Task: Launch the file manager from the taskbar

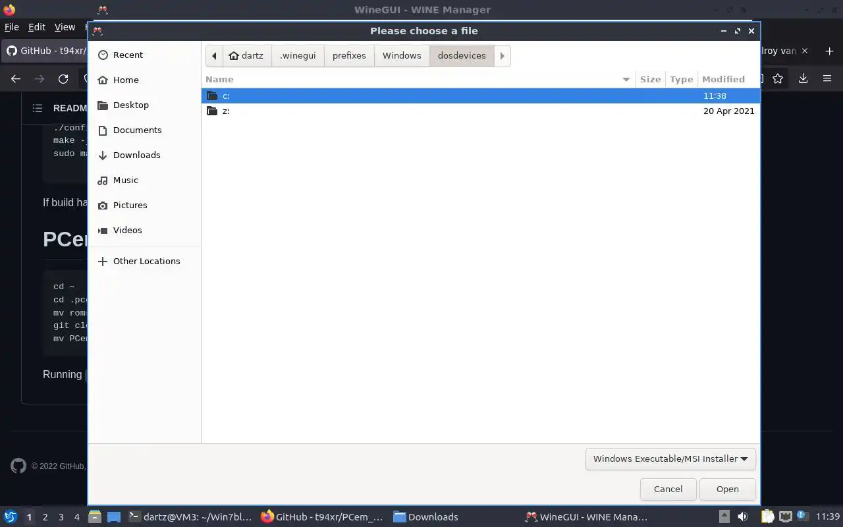Action: pos(95,517)
